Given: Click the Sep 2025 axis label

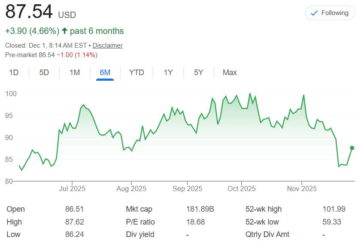Looking at the screenshot, I should pos(188,189).
